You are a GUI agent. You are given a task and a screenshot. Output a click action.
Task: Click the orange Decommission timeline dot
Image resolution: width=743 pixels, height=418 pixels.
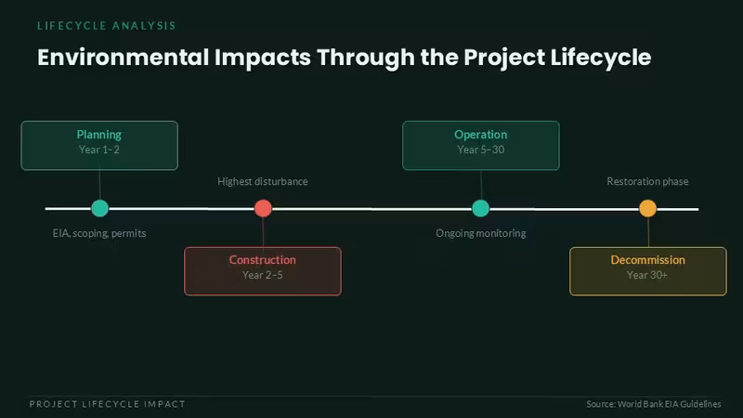click(647, 208)
